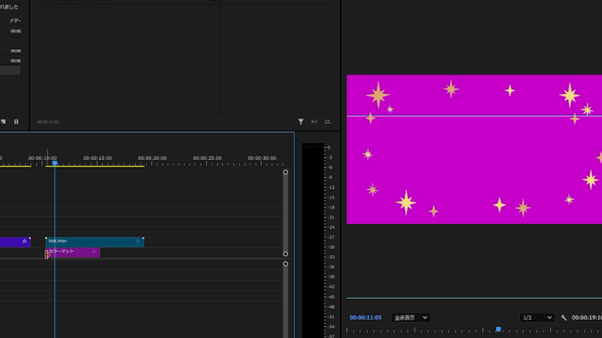Viewport: 602px width, 338px height.
Task: Click the 0 dB mark on the audio meter
Action: tap(329, 147)
